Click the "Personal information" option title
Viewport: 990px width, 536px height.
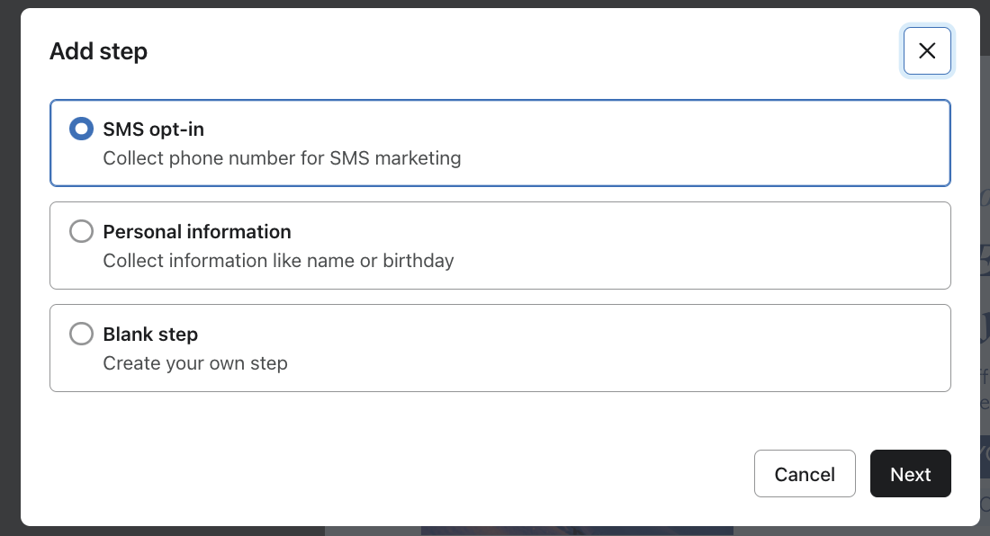tap(197, 232)
